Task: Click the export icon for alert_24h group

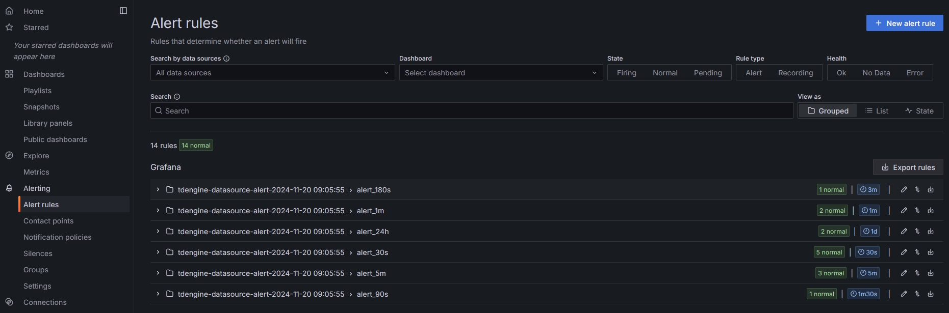Action: [931, 232]
